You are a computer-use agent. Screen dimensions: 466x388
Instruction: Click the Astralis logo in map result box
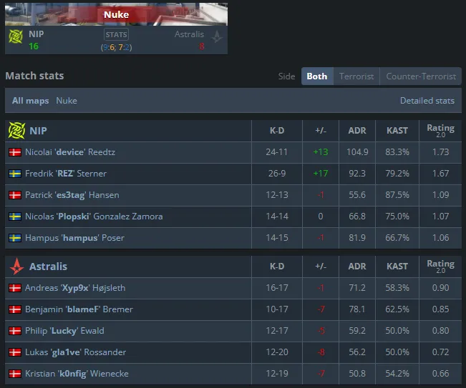217,36
